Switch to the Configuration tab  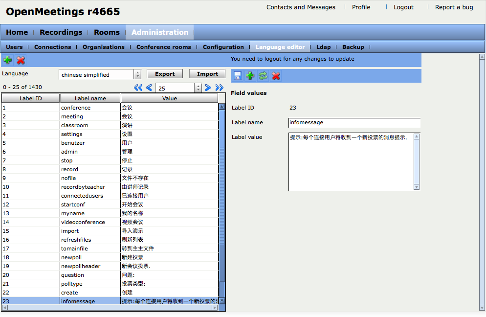pos(223,47)
